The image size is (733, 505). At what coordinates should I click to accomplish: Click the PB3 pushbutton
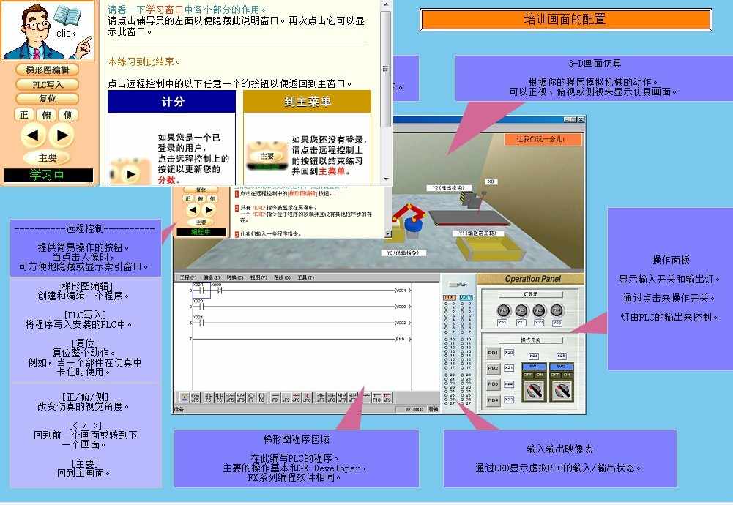click(x=493, y=384)
